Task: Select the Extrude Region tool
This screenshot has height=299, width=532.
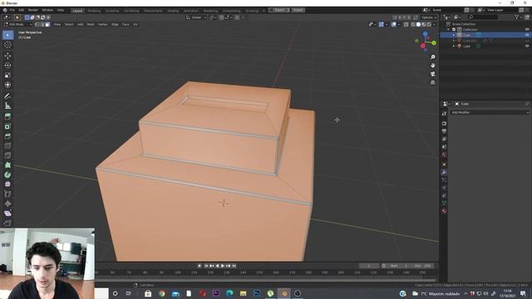Action: (x=7, y=116)
